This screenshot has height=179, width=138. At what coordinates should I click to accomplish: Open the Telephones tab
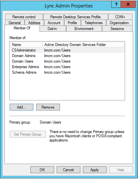pos(94,22)
